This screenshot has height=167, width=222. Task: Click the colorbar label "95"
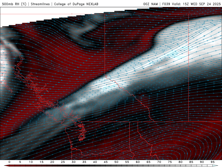212,162
